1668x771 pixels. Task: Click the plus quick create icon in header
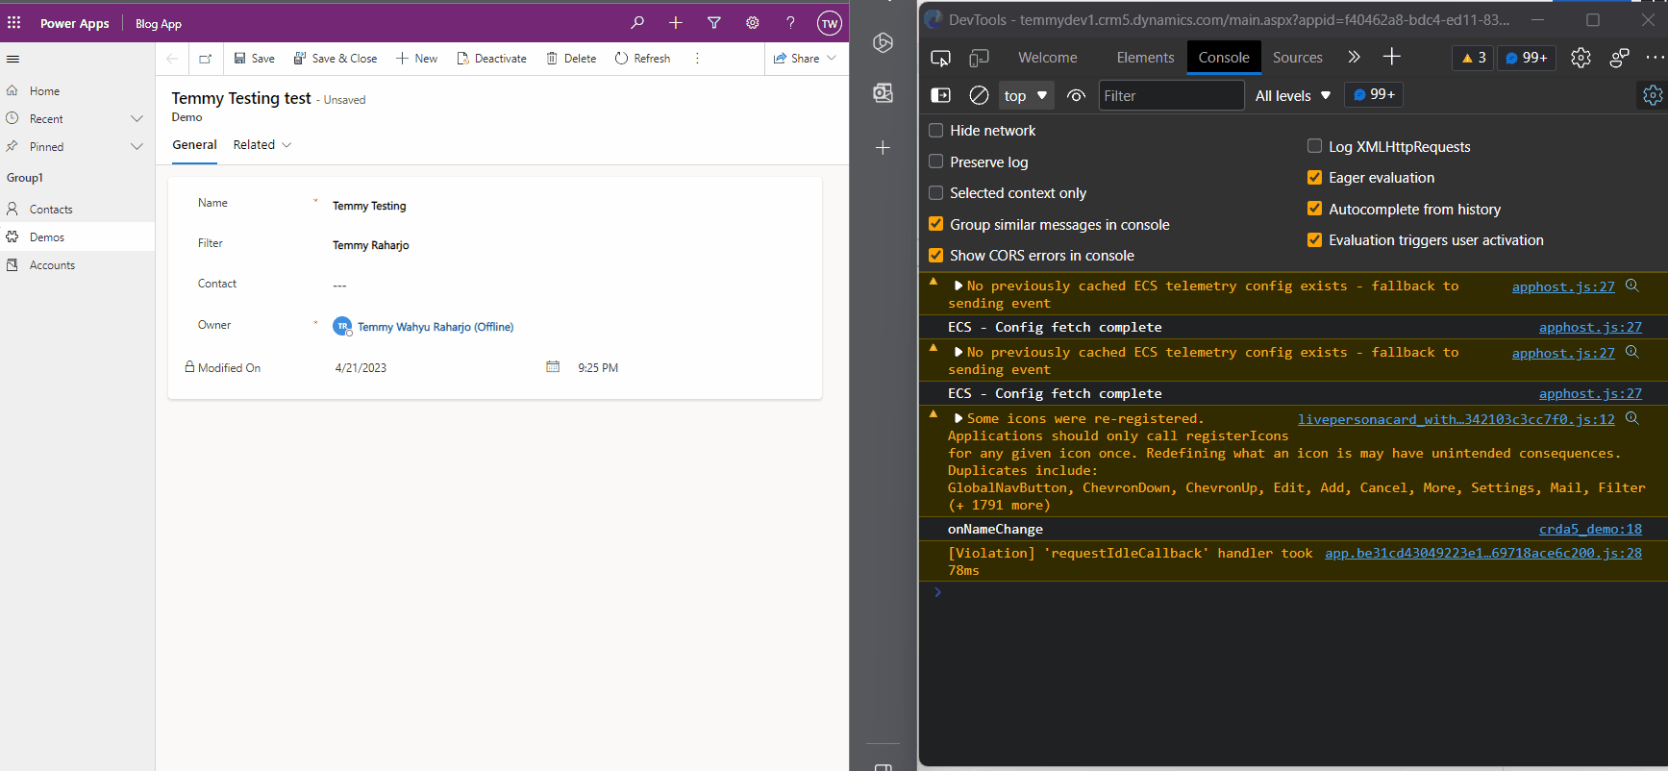[x=676, y=23]
